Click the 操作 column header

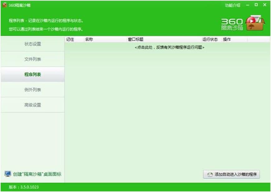click(227, 40)
